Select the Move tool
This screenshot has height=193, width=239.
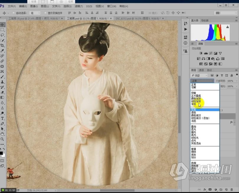(2, 25)
